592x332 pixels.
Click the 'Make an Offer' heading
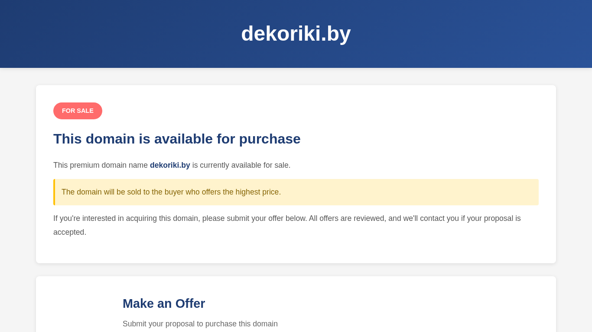click(x=164, y=303)
